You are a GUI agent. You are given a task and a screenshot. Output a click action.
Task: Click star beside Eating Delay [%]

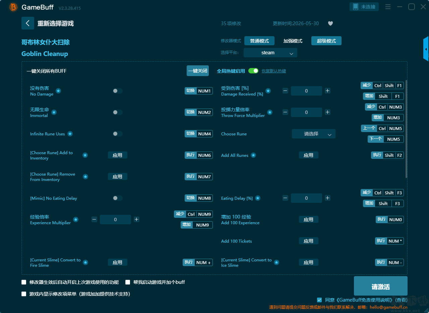258,198
